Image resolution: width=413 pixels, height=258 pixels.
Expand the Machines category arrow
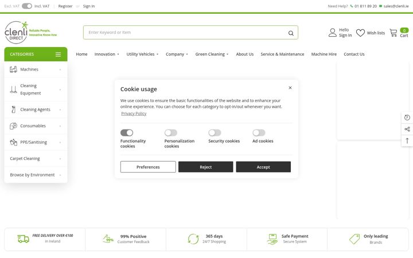pyautogui.click(x=60, y=70)
